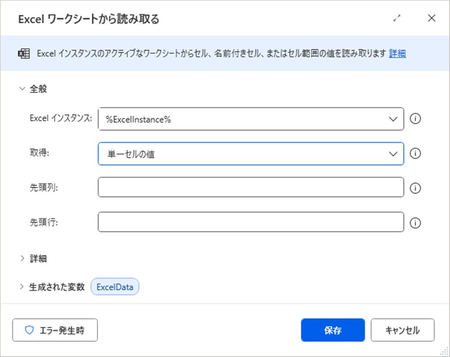The image size is (450, 357).
Task: Click the expand dialog arrows icon
Action: pyautogui.click(x=396, y=18)
